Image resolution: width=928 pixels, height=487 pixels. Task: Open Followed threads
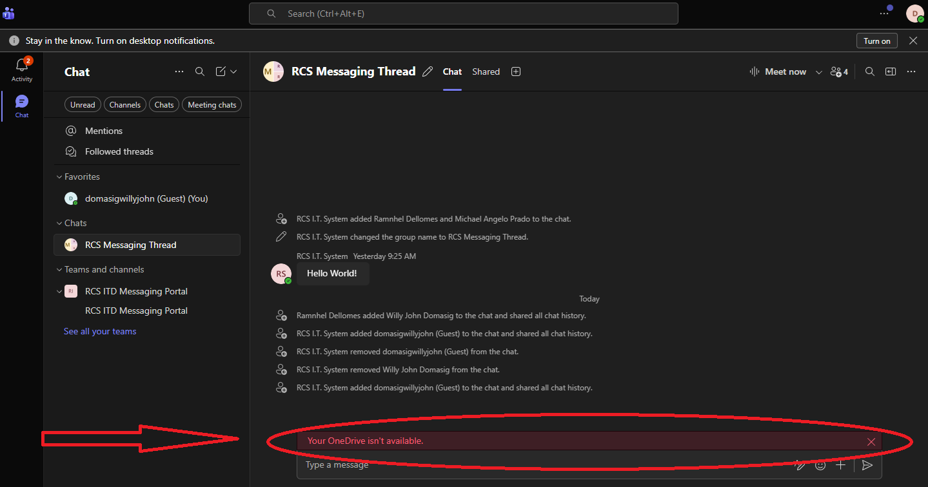147,151
